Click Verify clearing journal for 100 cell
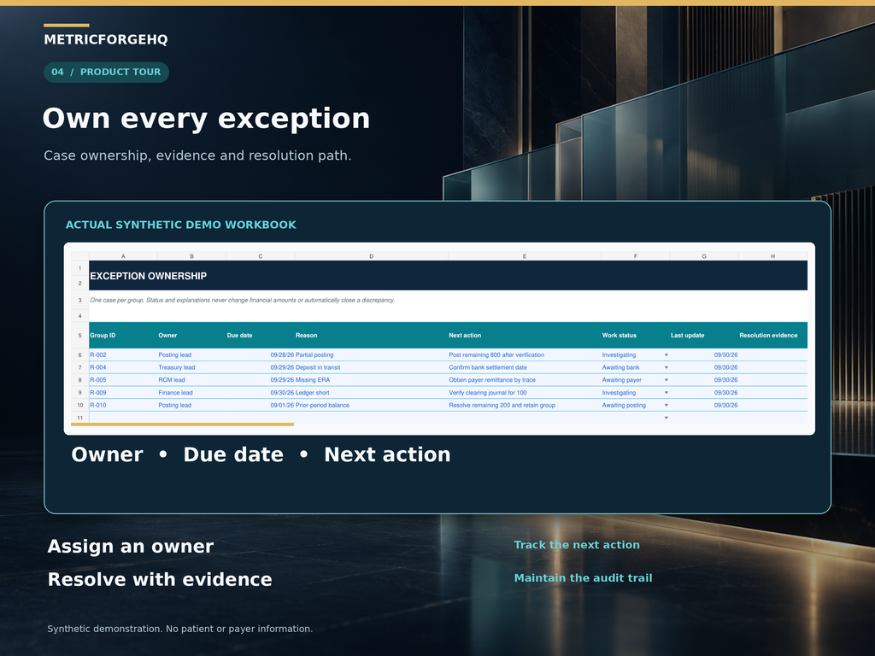 (x=525, y=393)
